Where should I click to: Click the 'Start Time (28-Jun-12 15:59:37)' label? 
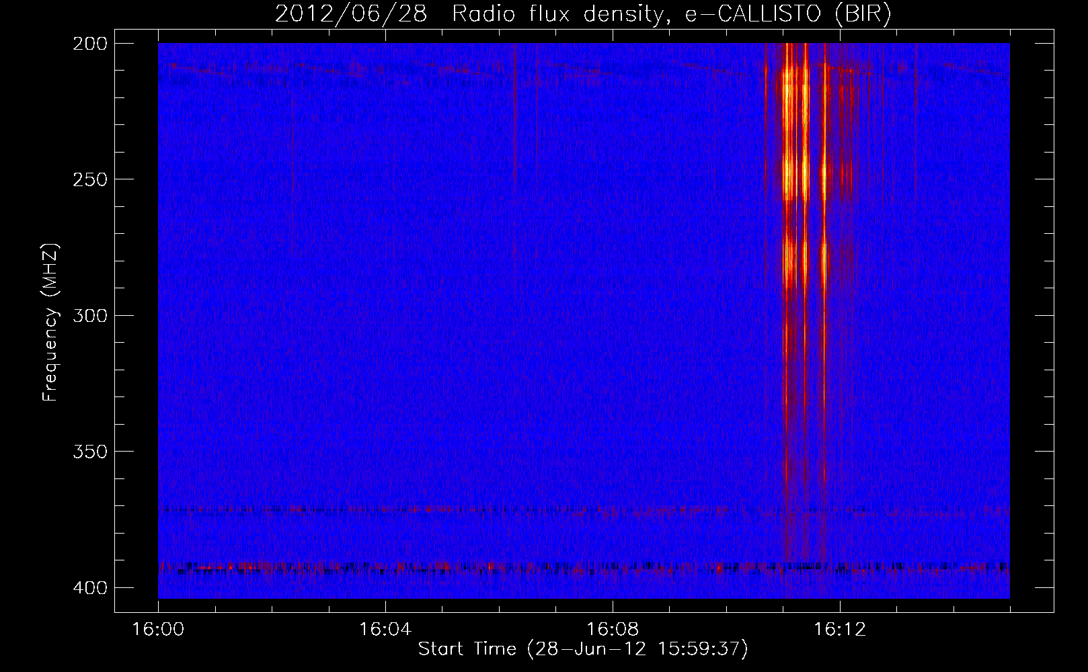pos(583,649)
